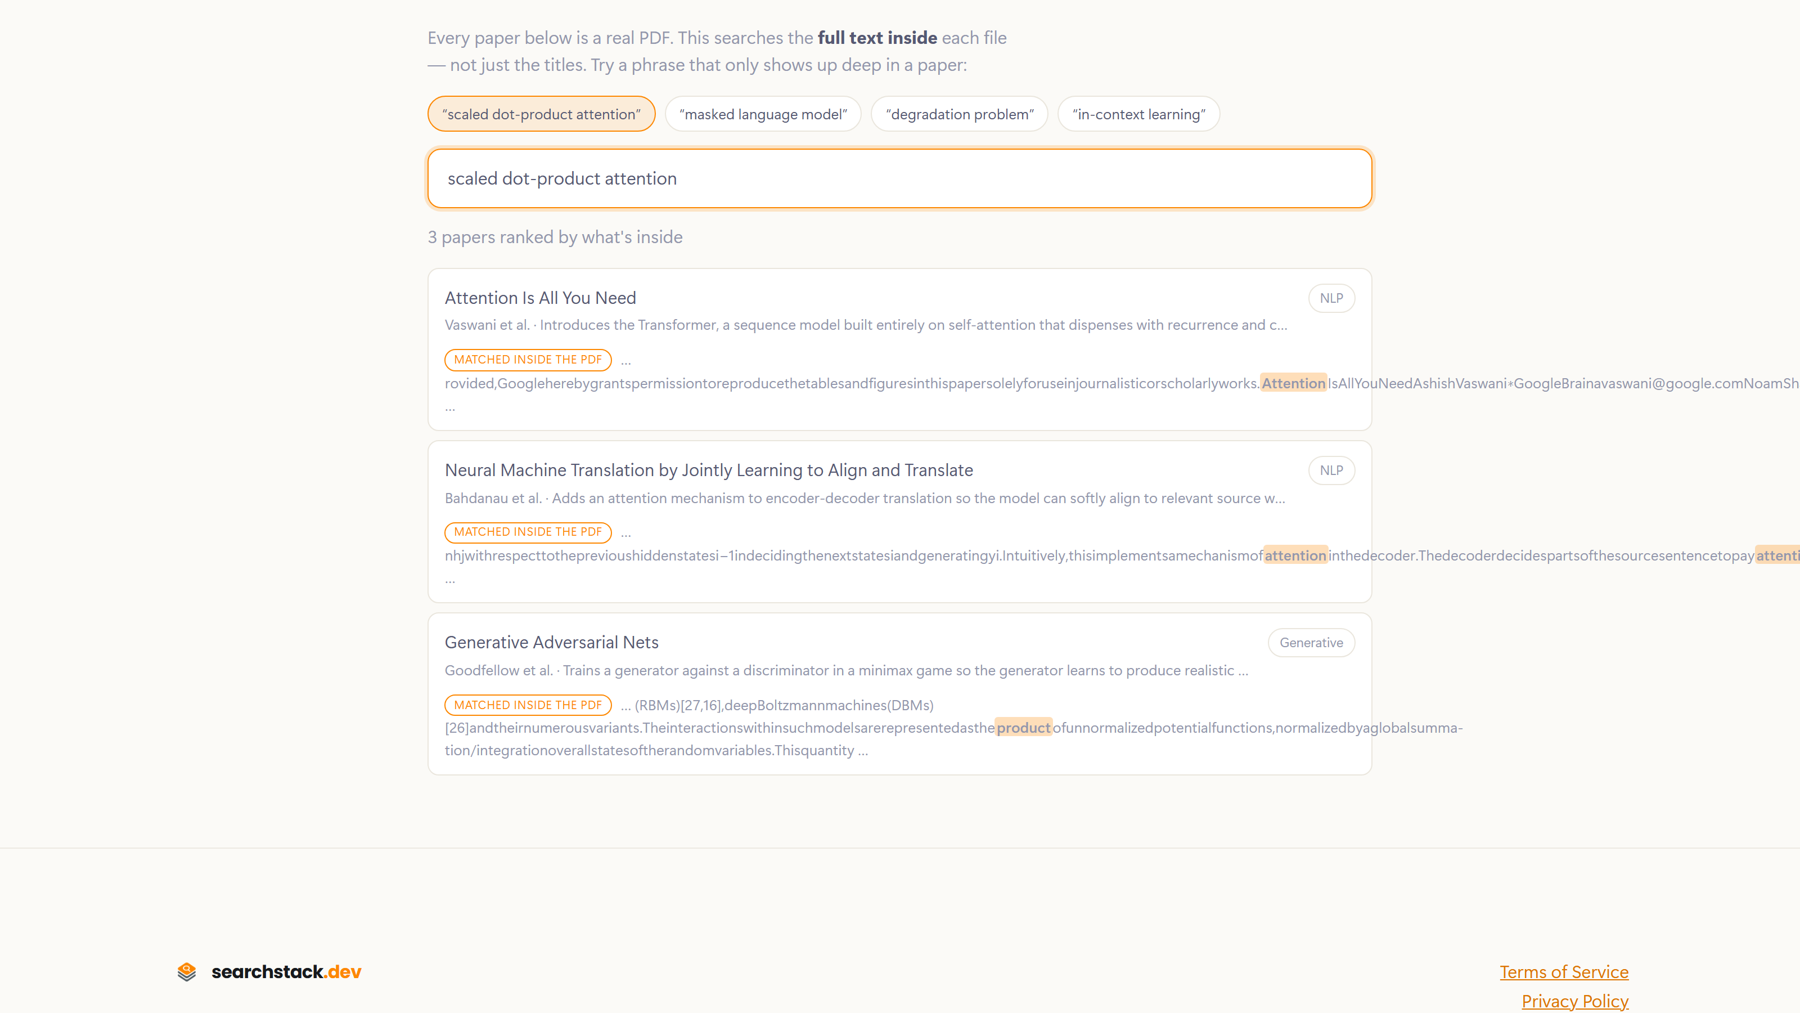
Task: Open the Terms of Service link
Action: tap(1564, 972)
